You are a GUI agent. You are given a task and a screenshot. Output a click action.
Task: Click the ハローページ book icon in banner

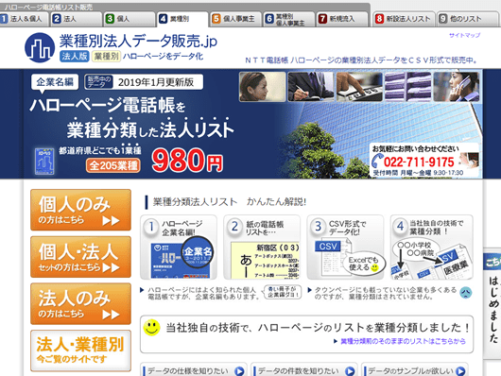tap(44, 161)
